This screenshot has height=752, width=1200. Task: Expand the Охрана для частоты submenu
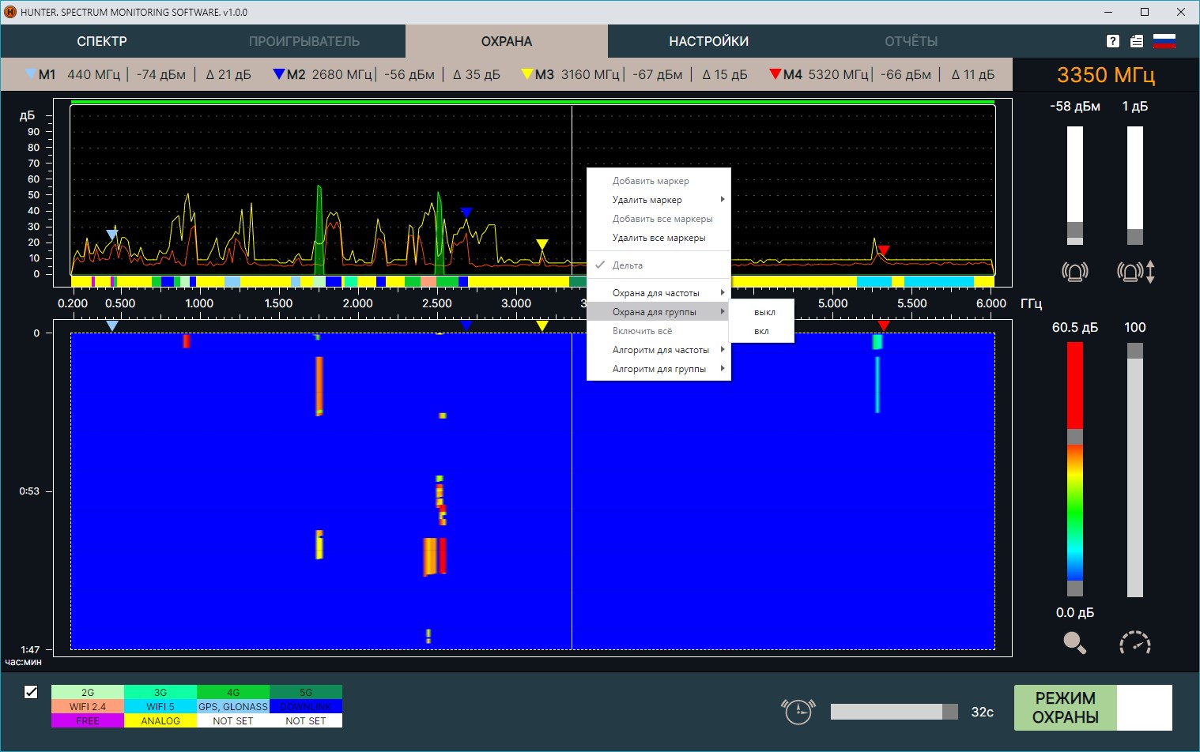[658, 293]
